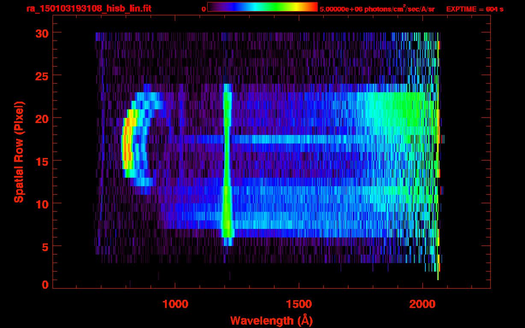Click the 1000 wavelength tick label

pyautogui.click(x=175, y=304)
